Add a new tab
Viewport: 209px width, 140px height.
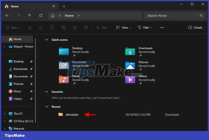(64, 6)
